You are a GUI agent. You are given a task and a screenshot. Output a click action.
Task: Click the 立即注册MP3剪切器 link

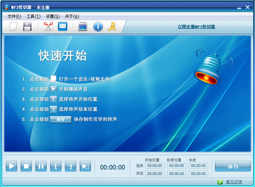[x=196, y=27]
